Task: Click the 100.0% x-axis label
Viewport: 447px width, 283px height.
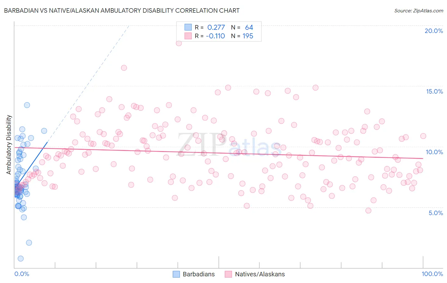Action: tap(432, 274)
